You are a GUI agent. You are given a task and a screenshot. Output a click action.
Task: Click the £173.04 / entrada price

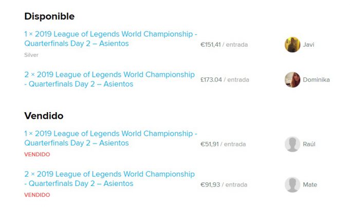225,79
